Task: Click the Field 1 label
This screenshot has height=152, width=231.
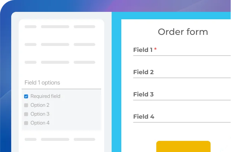Action: [143, 50]
